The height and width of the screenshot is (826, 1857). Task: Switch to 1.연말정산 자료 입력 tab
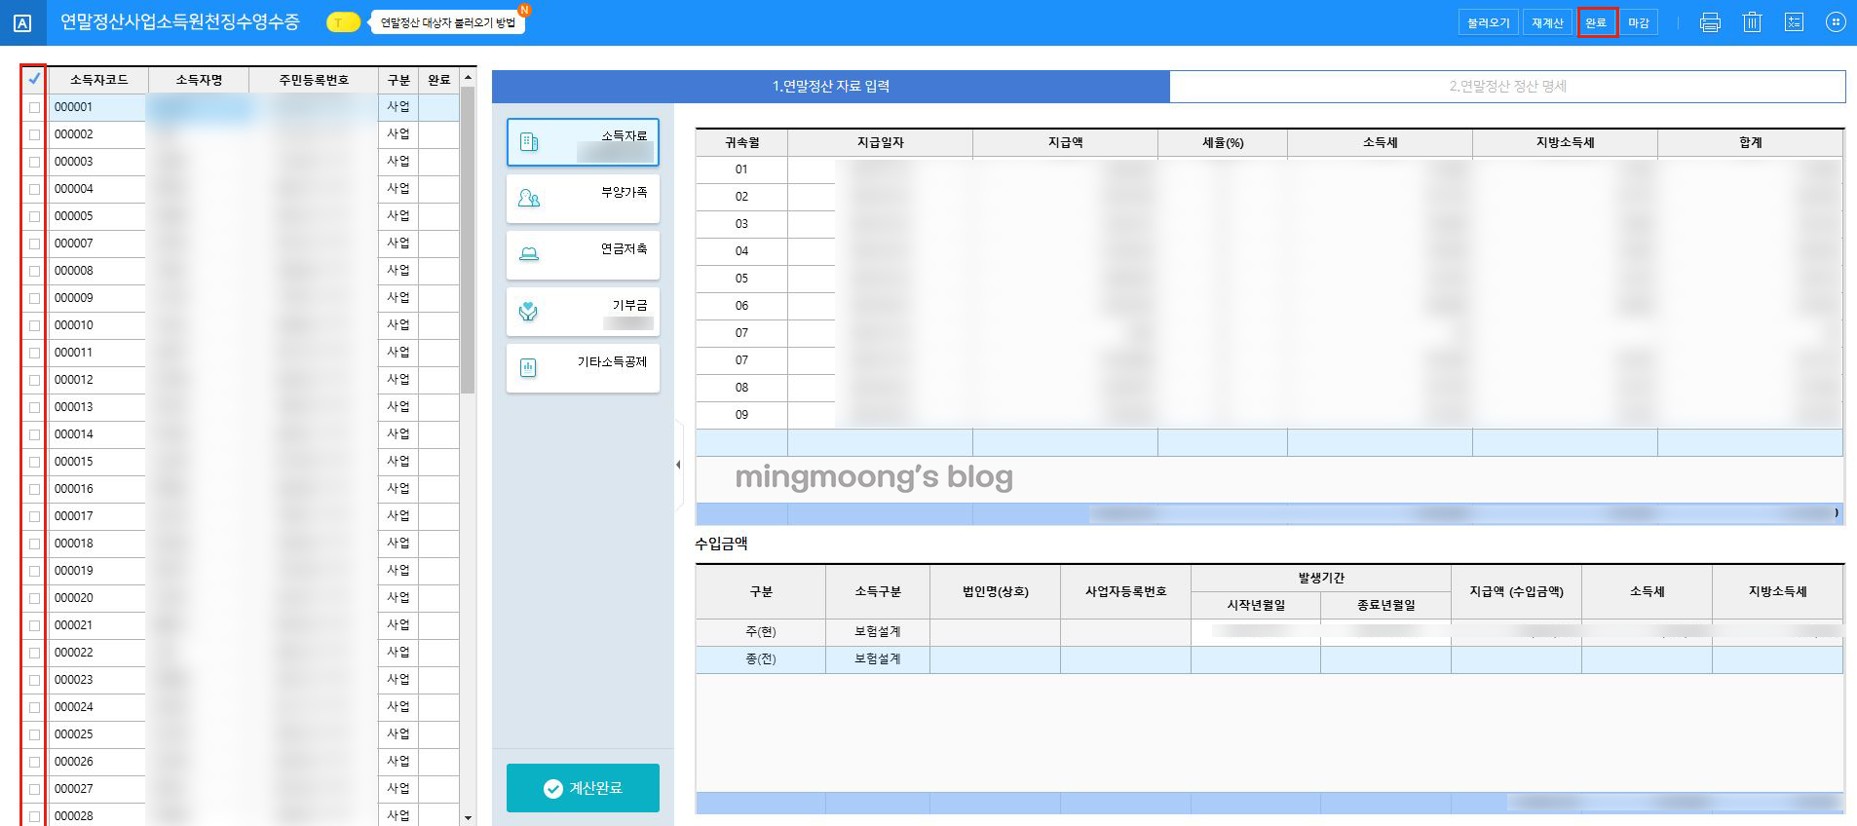pos(830,86)
